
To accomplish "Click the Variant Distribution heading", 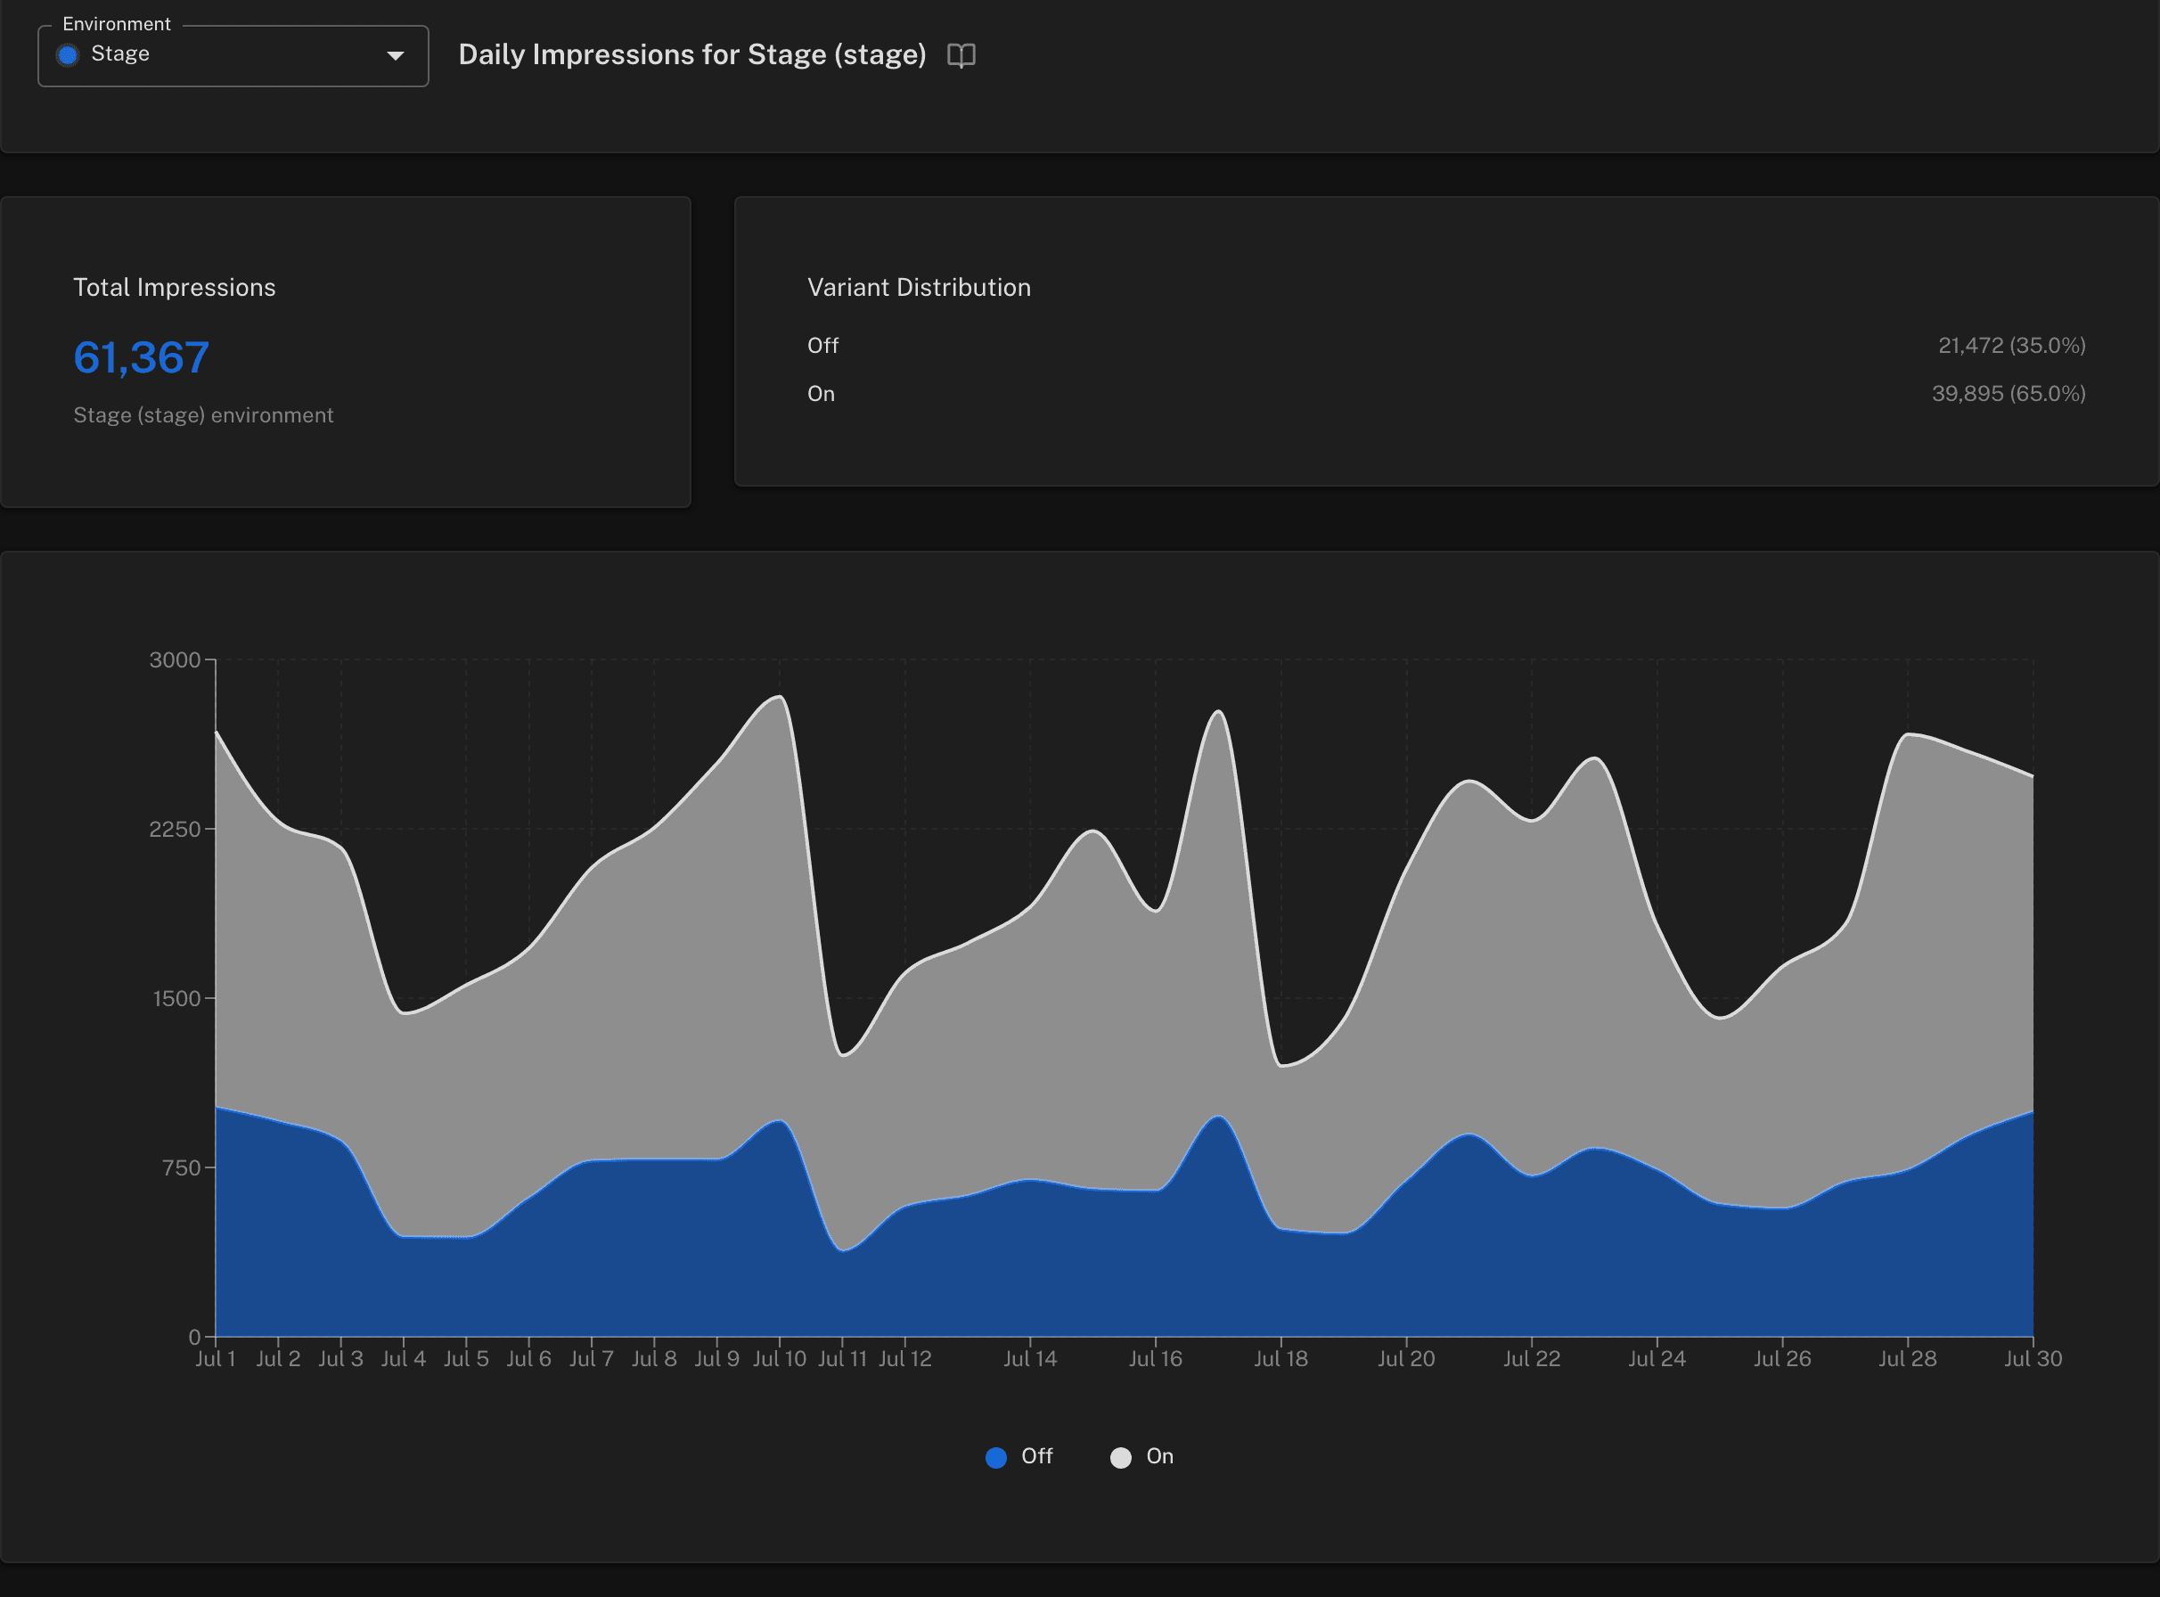I will click(919, 287).
